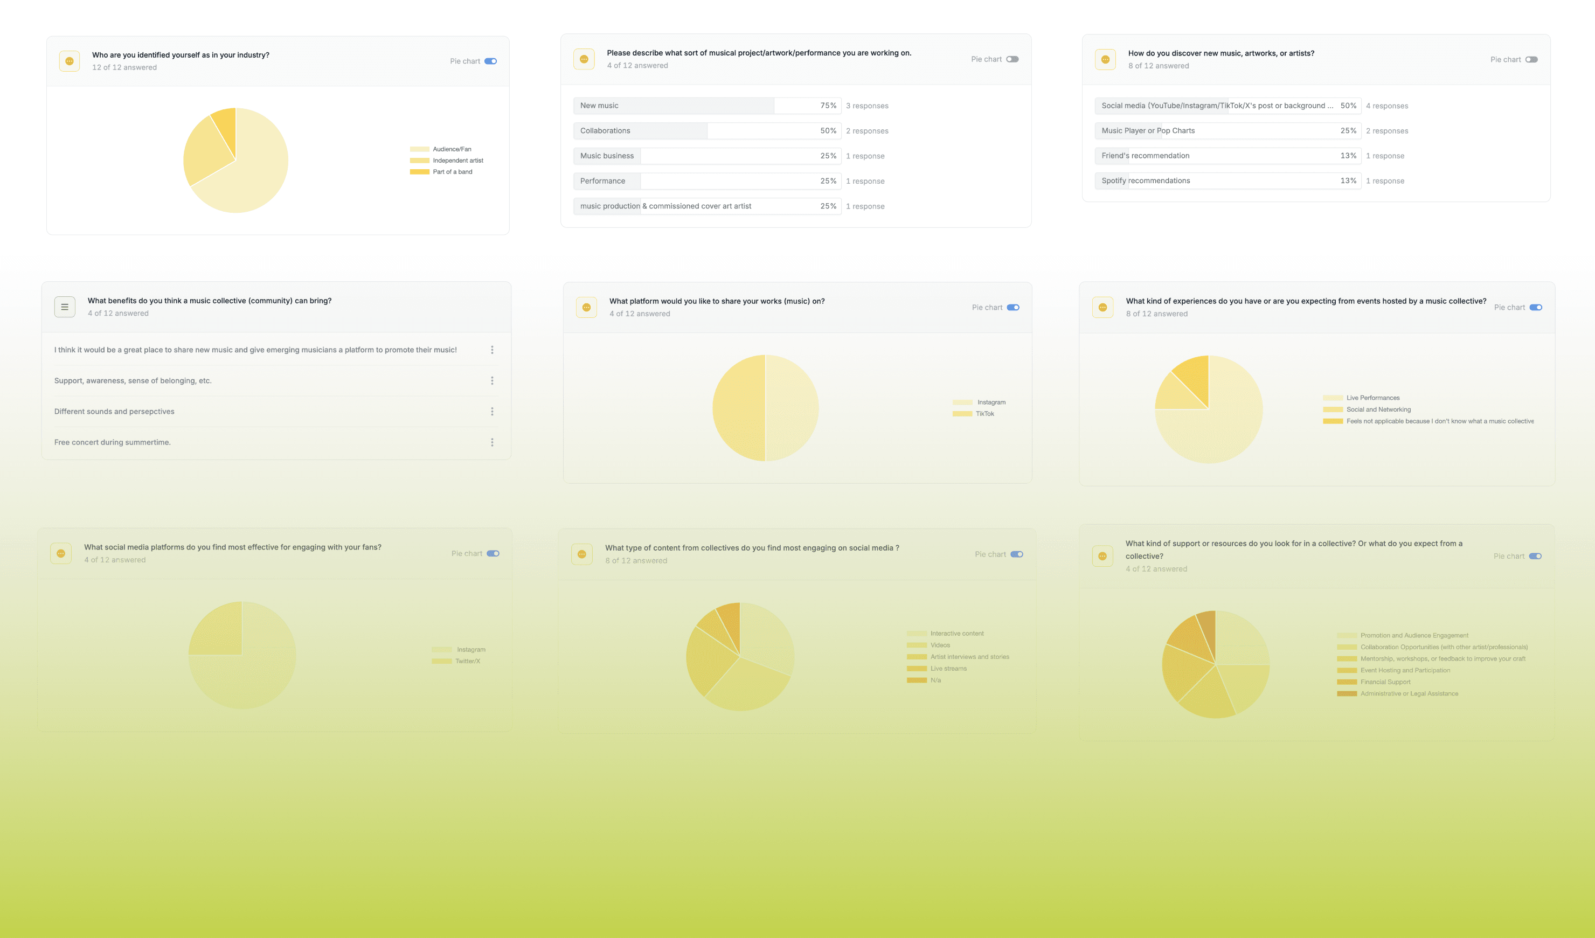Enable Pie chart toggle for discover new music question
The image size is (1595, 938).
pyautogui.click(x=1531, y=59)
